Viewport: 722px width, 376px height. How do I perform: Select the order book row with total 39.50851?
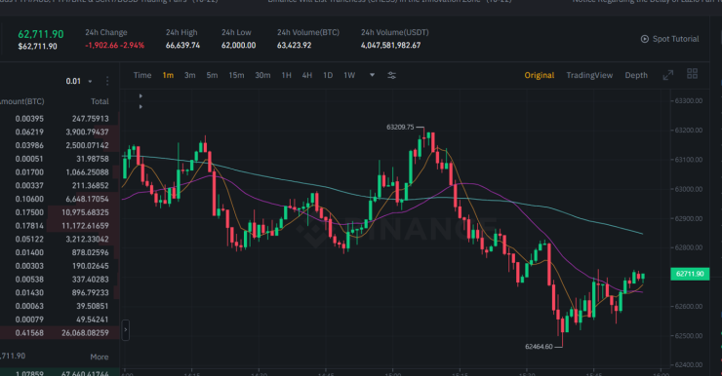pos(60,306)
